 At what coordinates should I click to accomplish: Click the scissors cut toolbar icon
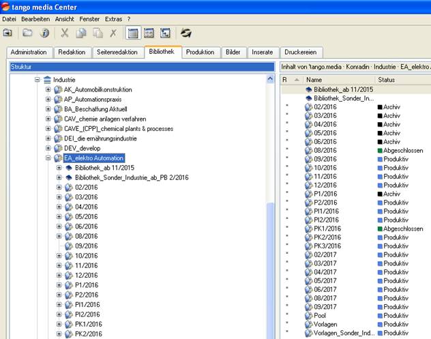[65, 33]
